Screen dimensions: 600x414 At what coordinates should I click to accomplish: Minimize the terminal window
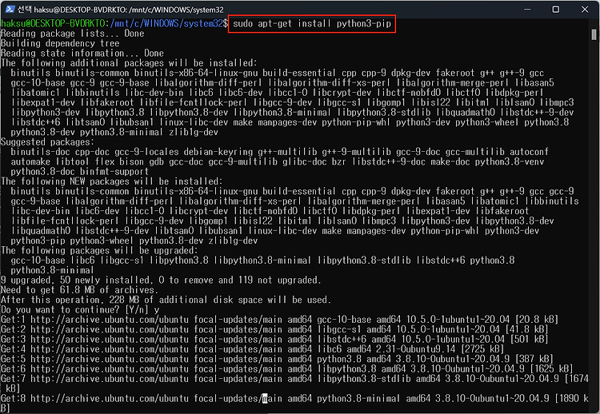point(527,9)
